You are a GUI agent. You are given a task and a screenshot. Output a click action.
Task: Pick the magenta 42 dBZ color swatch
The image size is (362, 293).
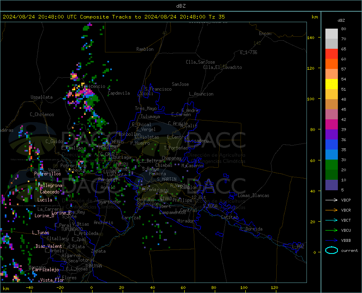(x=331, y=125)
